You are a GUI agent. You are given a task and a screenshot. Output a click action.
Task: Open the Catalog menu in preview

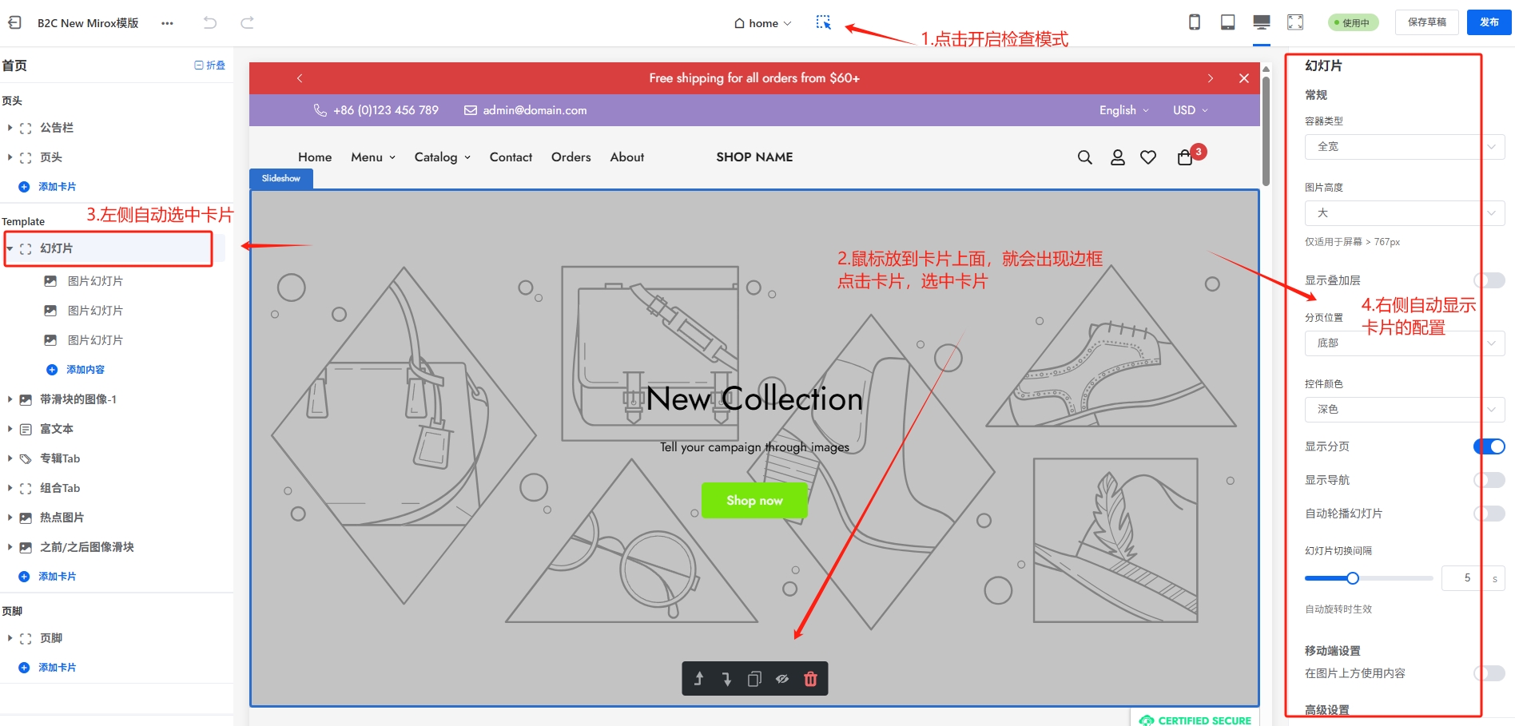click(442, 157)
